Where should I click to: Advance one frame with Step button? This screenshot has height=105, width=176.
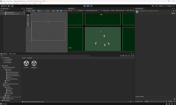pos(91,6)
